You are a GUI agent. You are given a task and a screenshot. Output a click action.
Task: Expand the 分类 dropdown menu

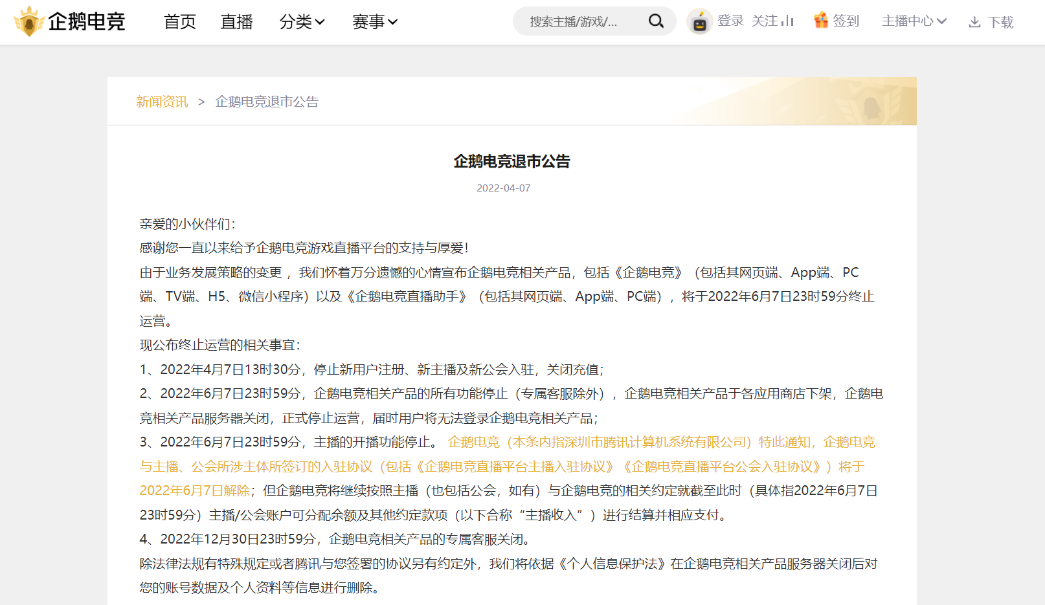click(x=302, y=22)
